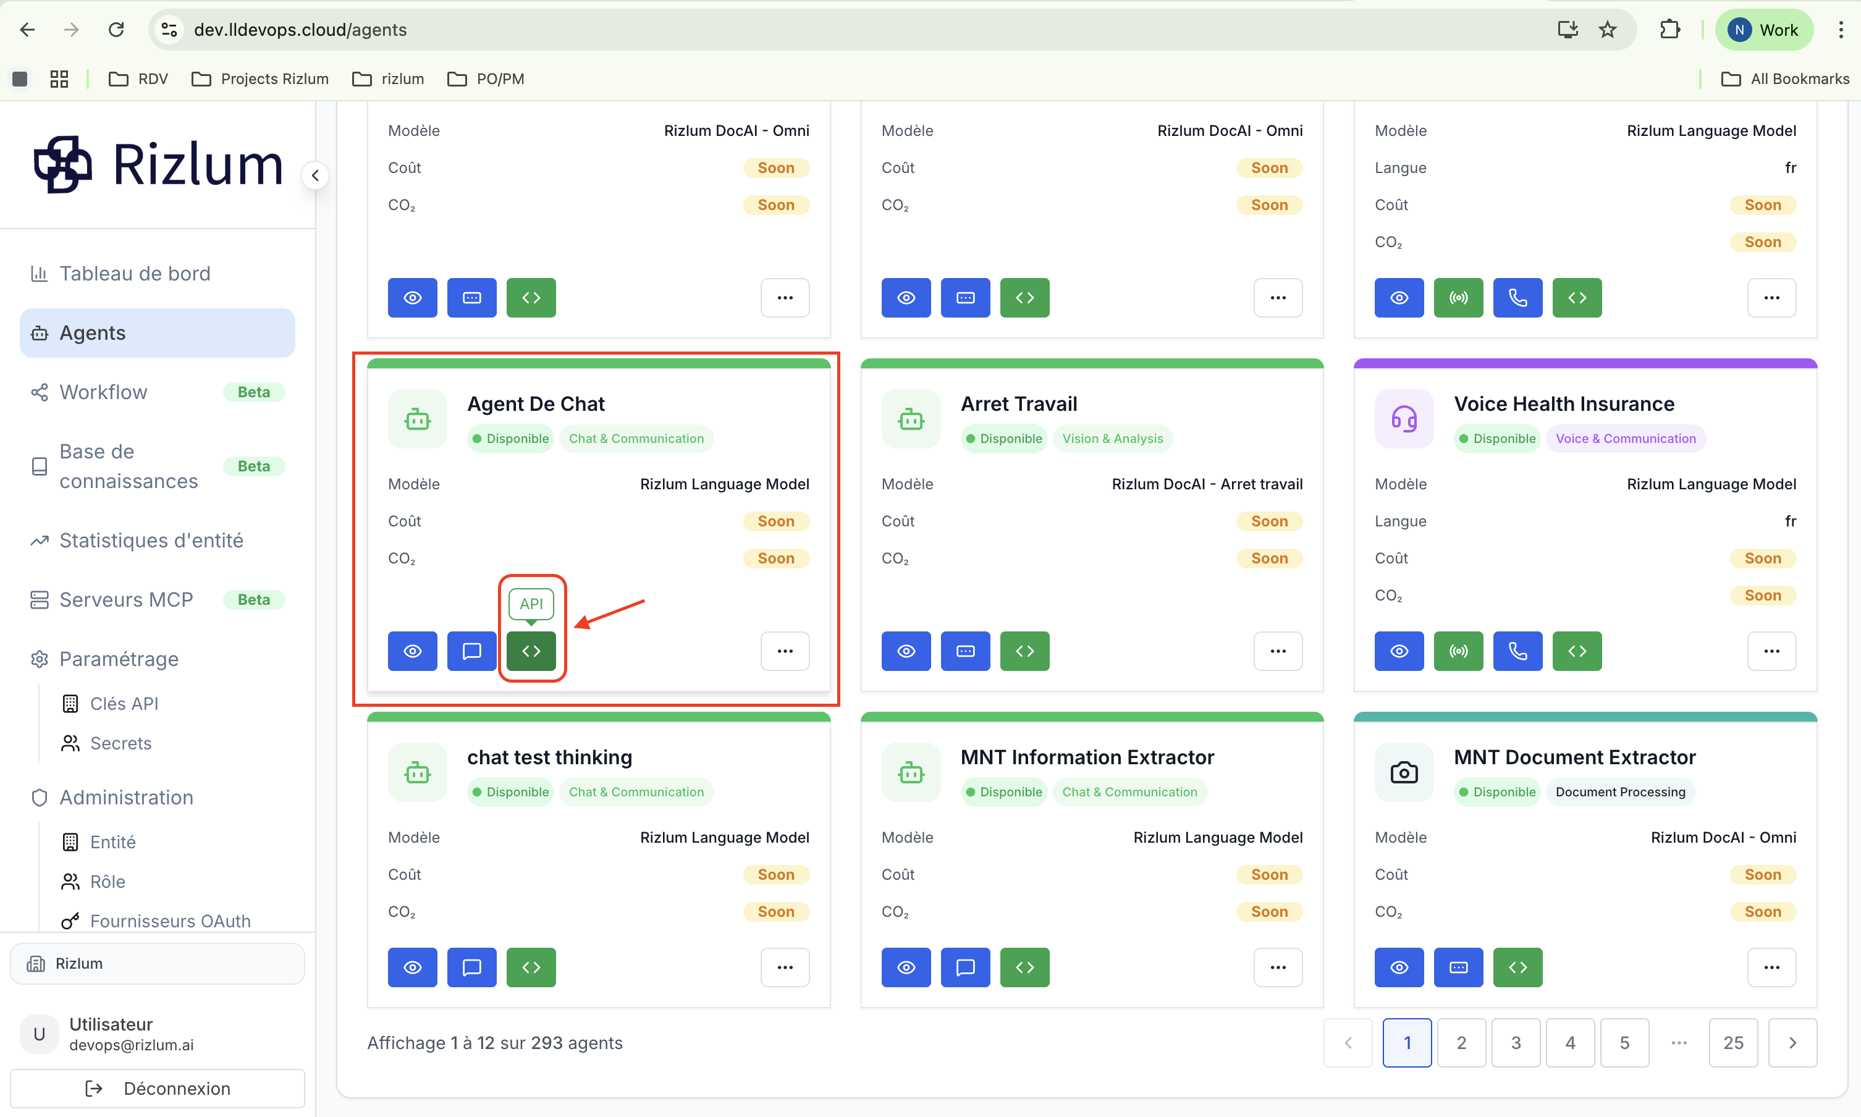Open Secrets settings page

(106, 743)
